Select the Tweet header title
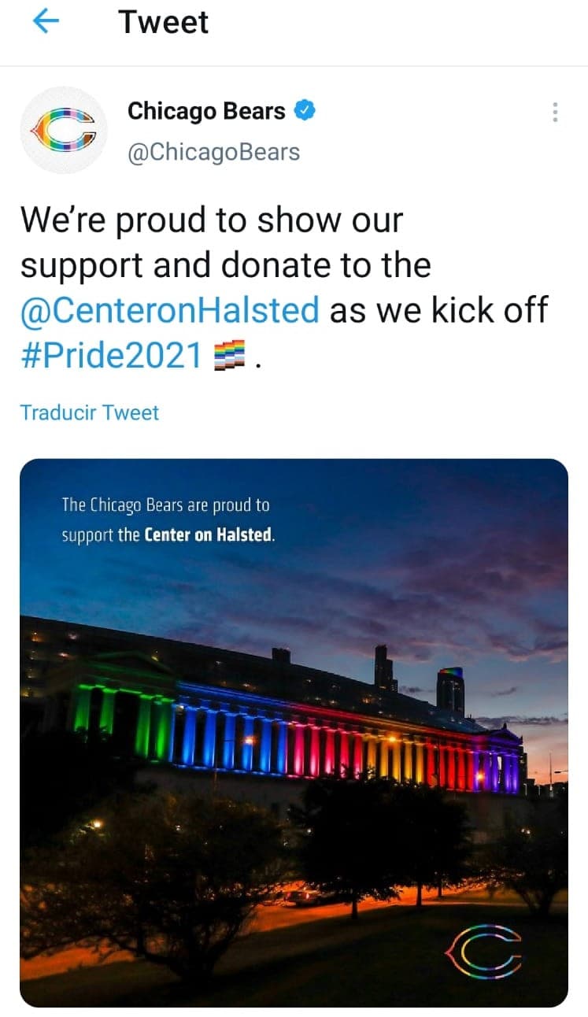 162,22
